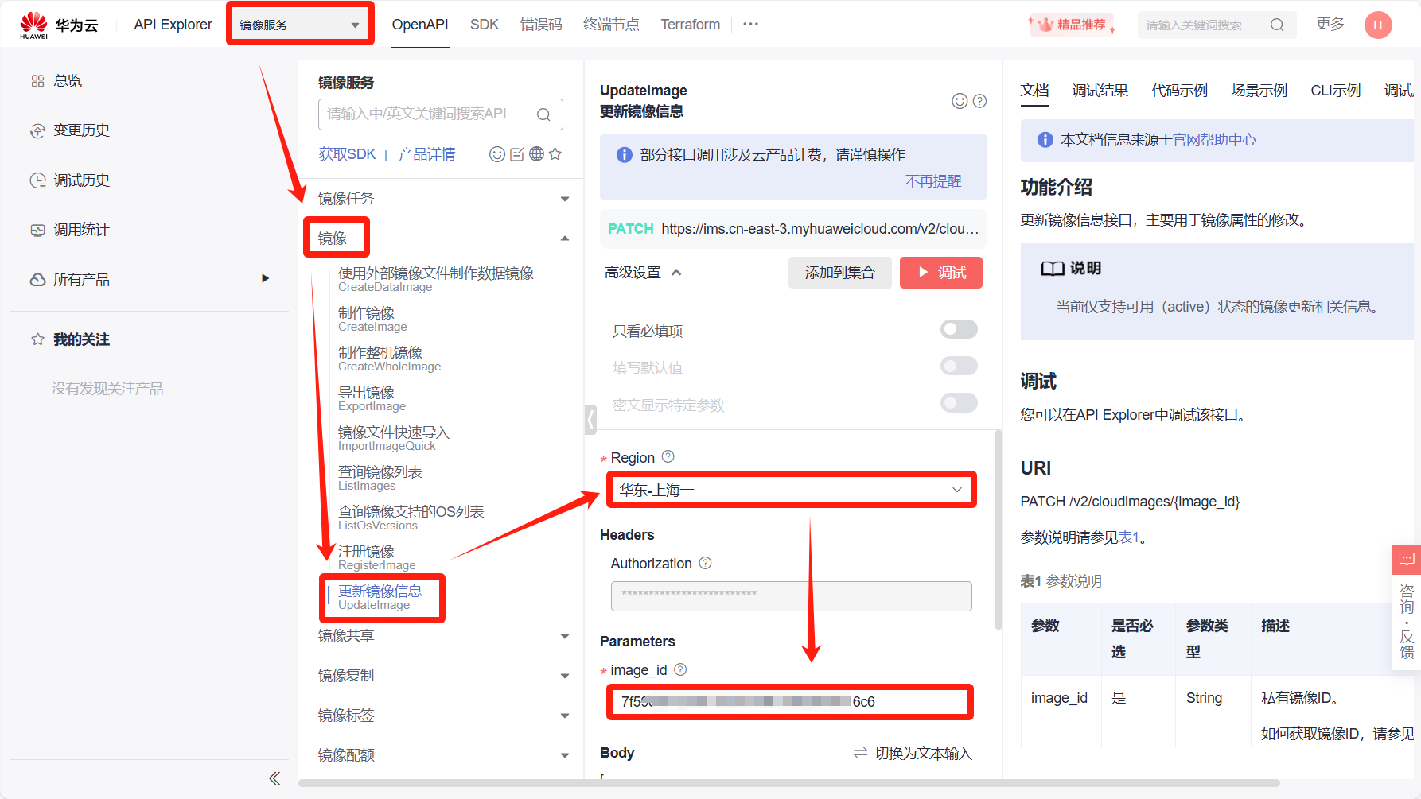
Task: Click the star favorite icon for 镜像服务
Action: [555, 154]
